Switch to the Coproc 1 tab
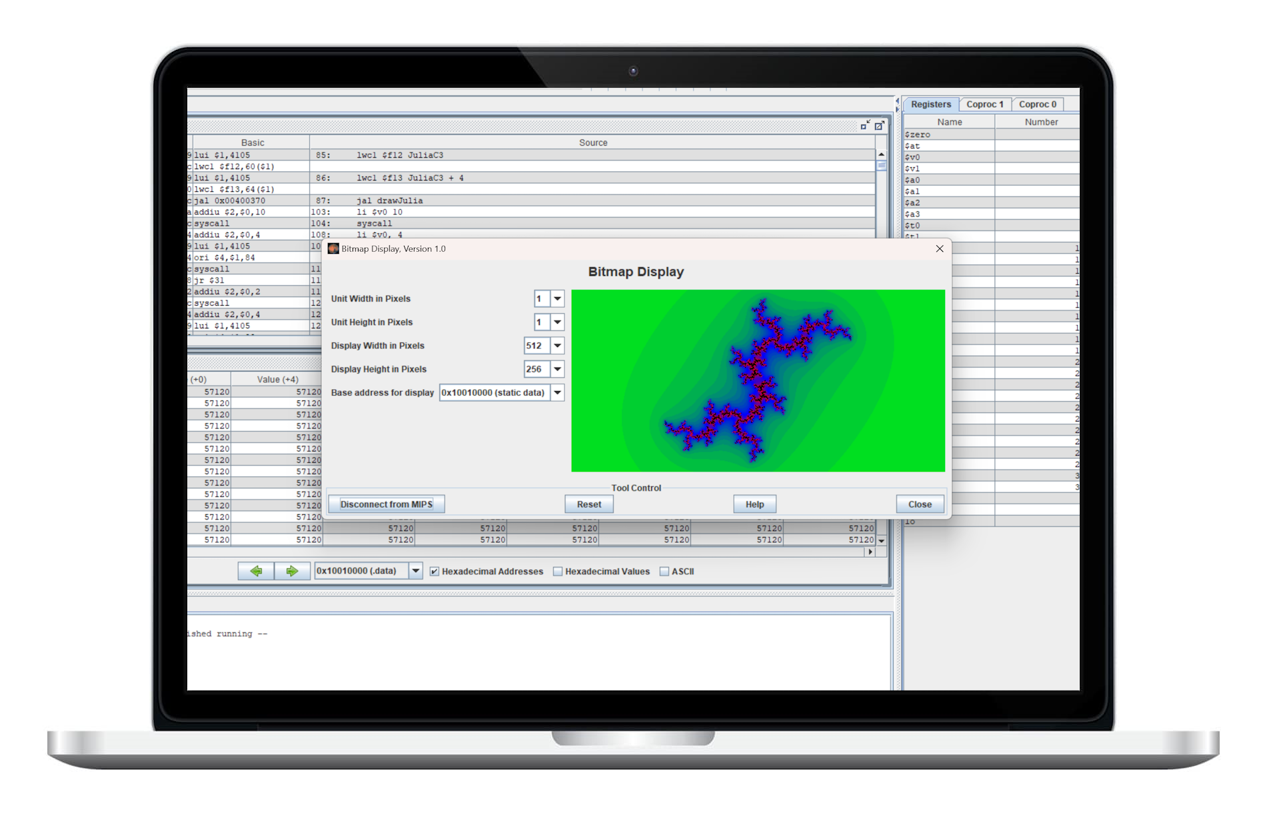 (x=984, y=104)
